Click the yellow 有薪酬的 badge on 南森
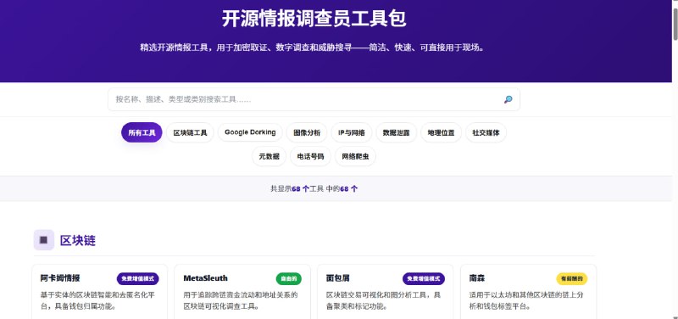The height and width of the screenshot is (319, 678). click(x=571, y=279)
